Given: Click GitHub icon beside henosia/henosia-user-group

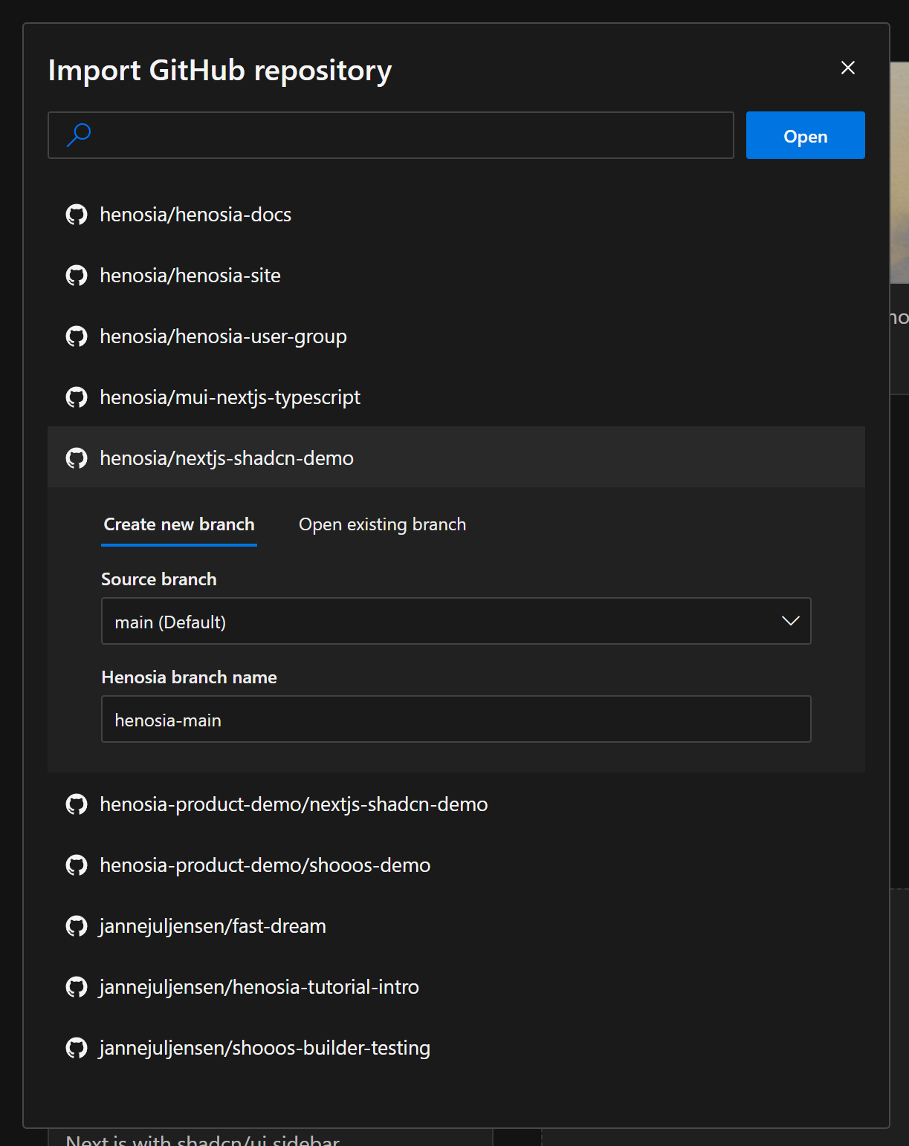Looking at the screenshot, I should tap(77, 336).
